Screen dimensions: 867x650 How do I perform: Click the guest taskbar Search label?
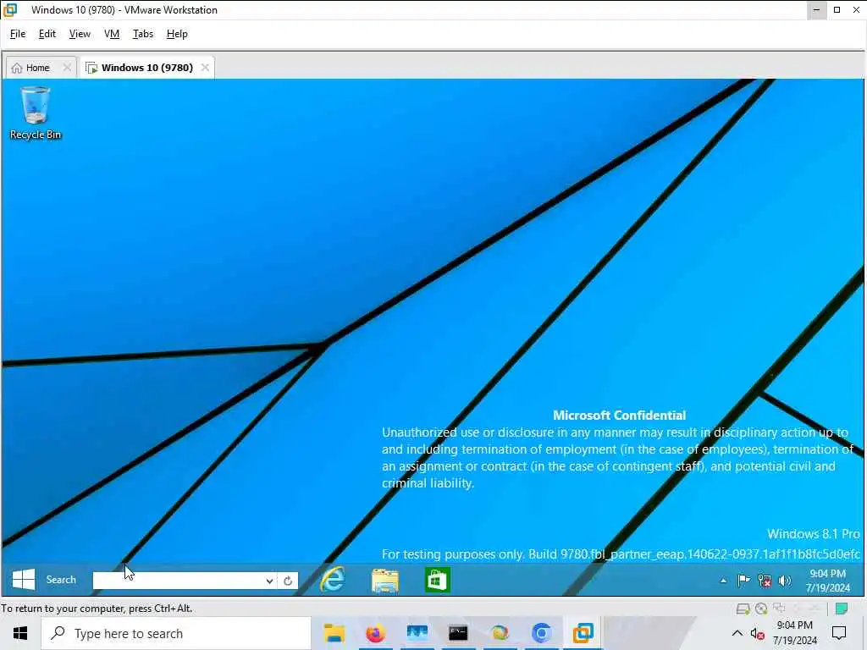(x=61, y=580)
